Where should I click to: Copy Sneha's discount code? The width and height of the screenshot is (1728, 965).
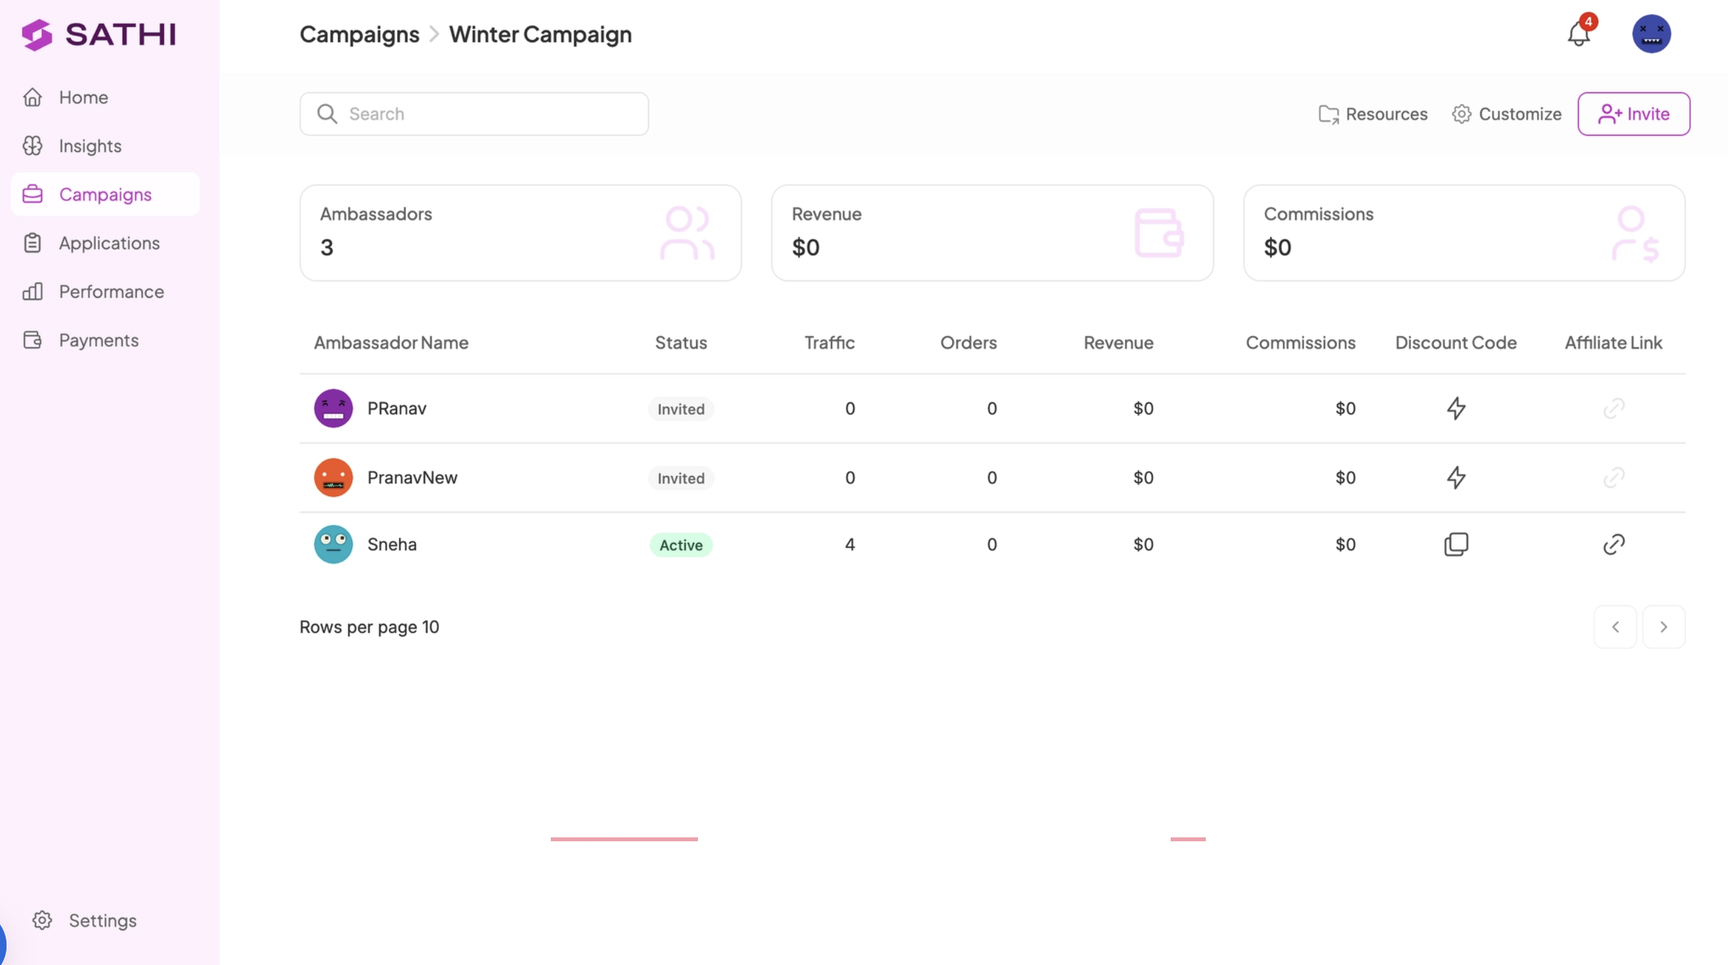(1456, 544)
